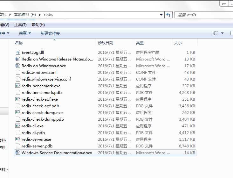Screen dimensions: 233x178
Task: Open the 共享 share dropdown
Action: coord(25,33)
